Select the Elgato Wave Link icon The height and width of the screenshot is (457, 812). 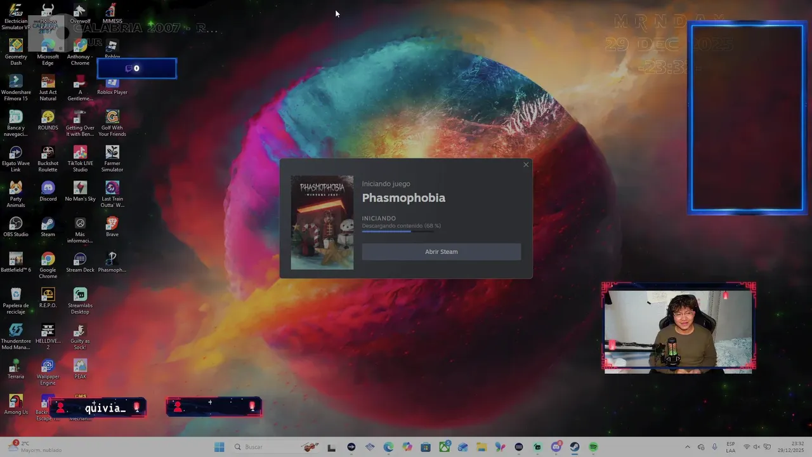[16, 159]
